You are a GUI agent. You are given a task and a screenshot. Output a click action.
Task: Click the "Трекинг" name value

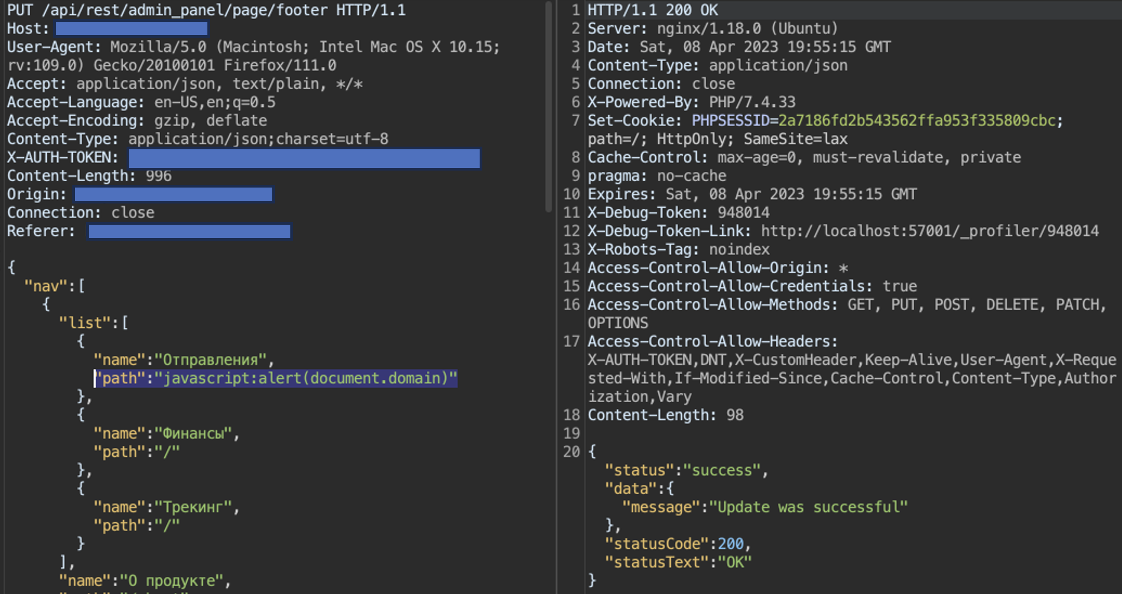point(193,507)
